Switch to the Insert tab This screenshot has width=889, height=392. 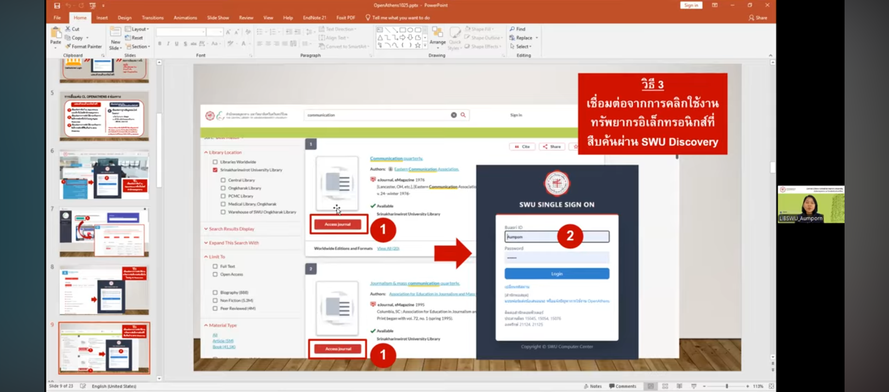(102, 18)
